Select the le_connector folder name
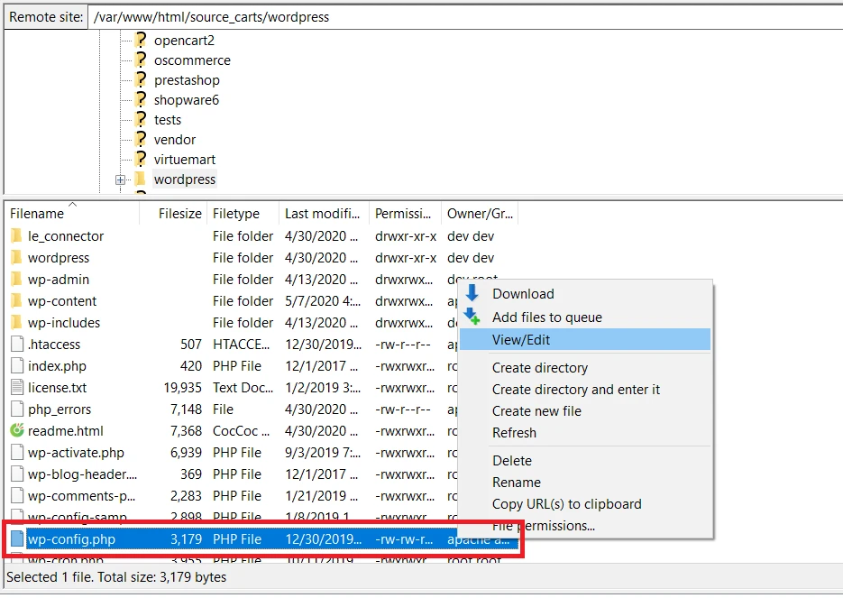 66,236
